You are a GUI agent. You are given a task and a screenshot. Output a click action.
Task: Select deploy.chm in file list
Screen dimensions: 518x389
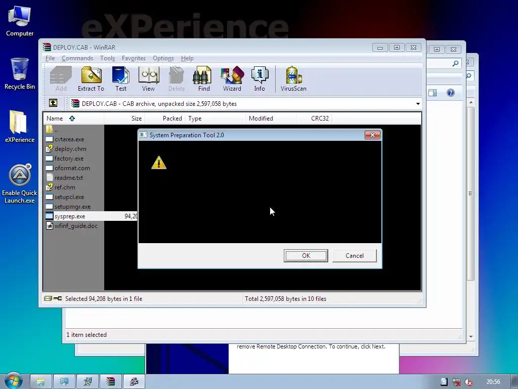pos(70,149)
